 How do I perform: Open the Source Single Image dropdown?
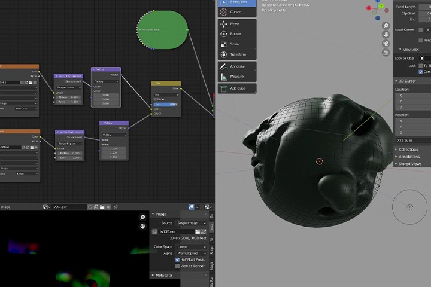[191, 223]
